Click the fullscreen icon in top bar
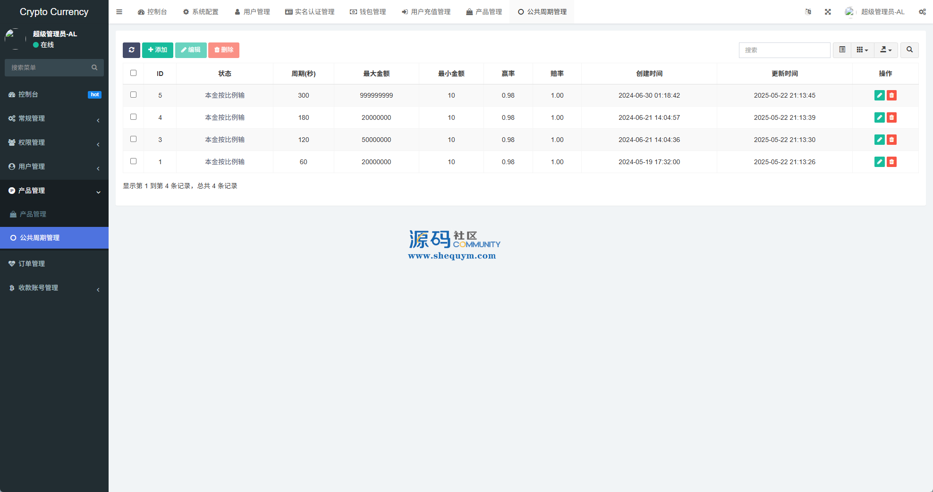The height and width of the screenshot is (492, 933). (828, 12)
